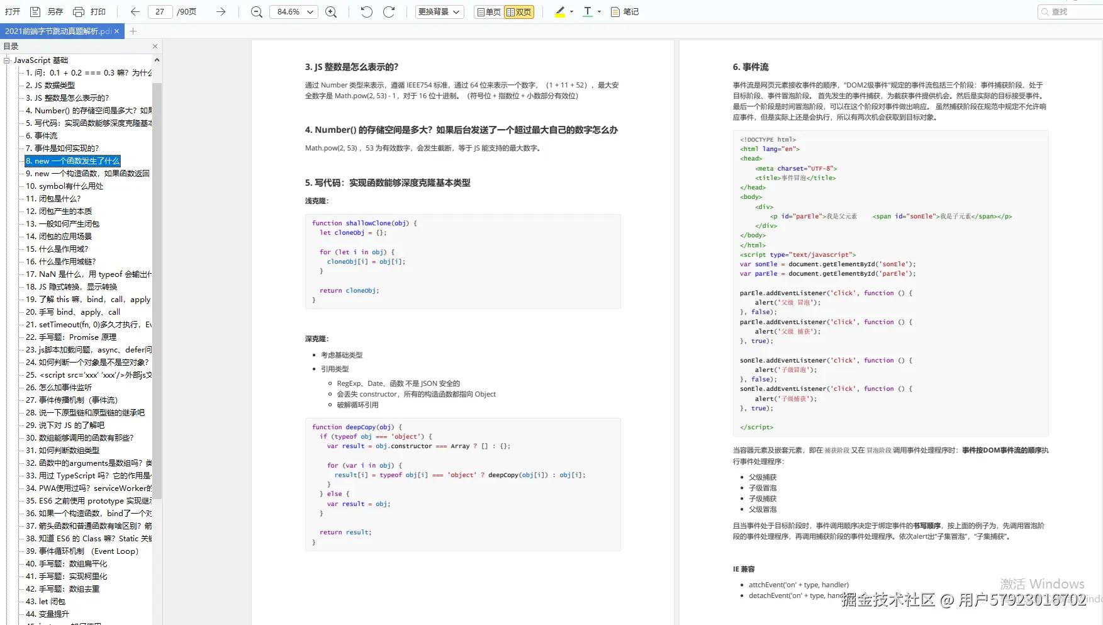Rotate page clockwise
The width and height of the screenshot is (1103, 625).
pyautogui.click(x=389, y=11)
